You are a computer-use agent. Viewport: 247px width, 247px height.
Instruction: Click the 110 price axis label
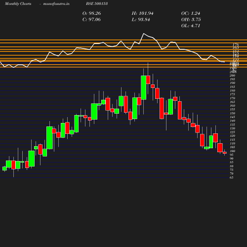232,143
